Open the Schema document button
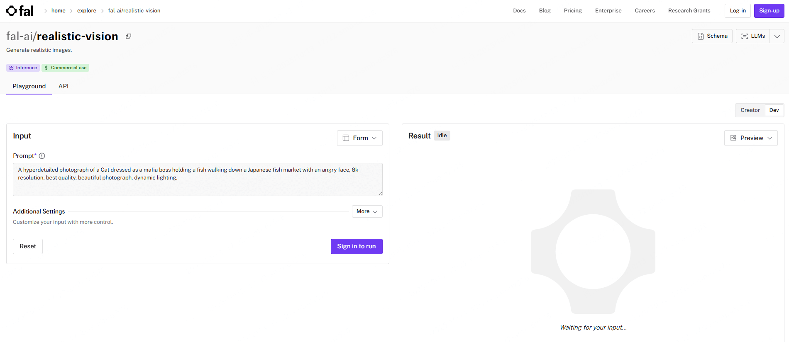 [712, 36]
